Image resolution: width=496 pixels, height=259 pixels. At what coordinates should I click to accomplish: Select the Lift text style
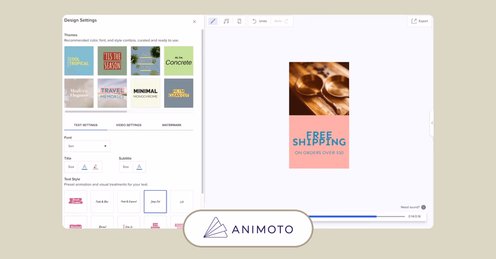tap(182, 202)
